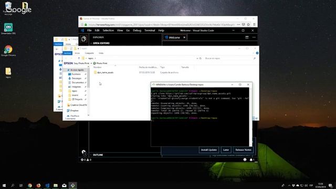
Task: Open the Vista tab in File Explorer
Action: click(101, 53)
